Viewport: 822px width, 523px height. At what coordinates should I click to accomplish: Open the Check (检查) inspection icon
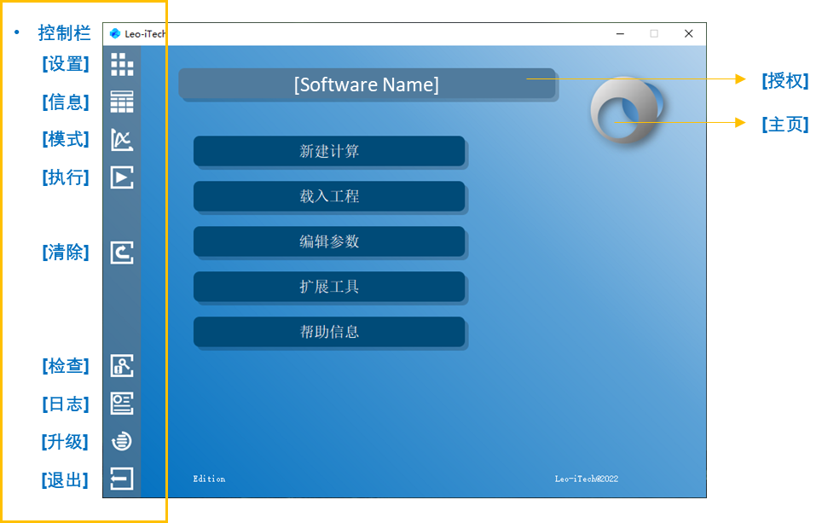point(122,366)
